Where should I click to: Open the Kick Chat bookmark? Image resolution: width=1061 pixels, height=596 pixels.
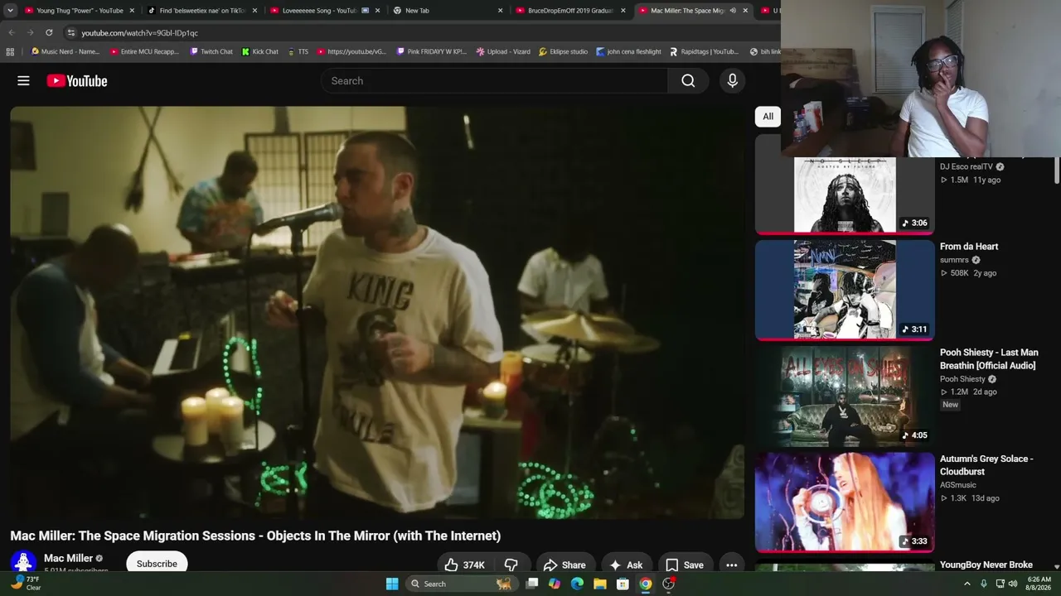[260, 51]
